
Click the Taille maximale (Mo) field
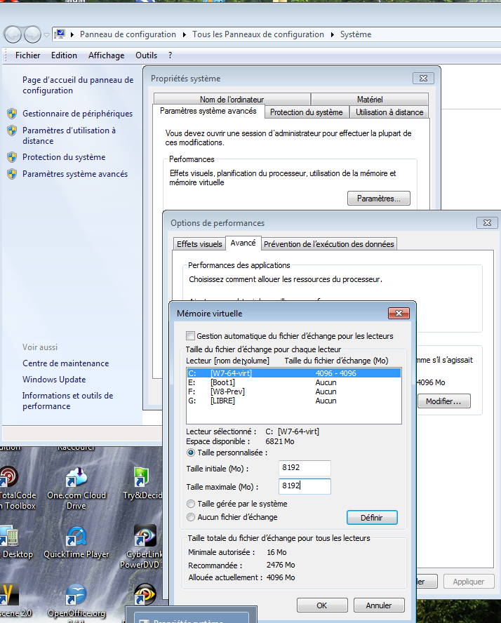pos(305,486)
